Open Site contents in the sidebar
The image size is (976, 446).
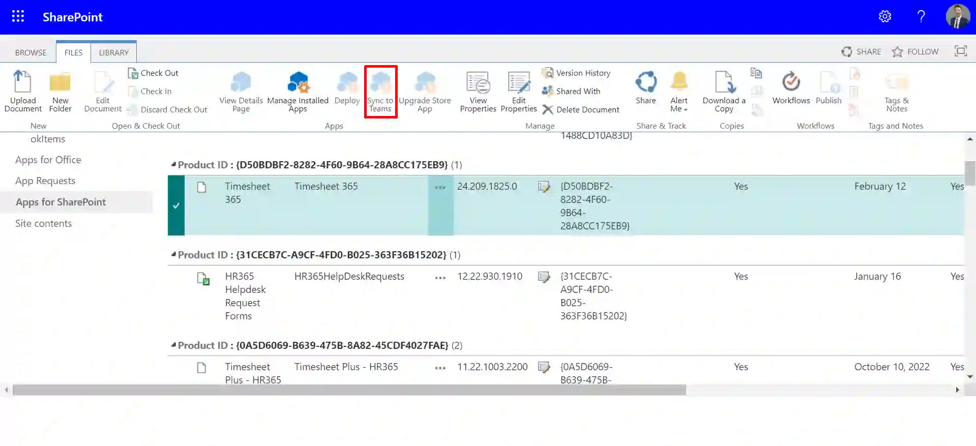tap(43, 224)
